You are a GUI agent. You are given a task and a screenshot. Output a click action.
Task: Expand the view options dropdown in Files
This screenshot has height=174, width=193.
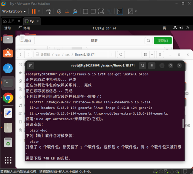152,54
